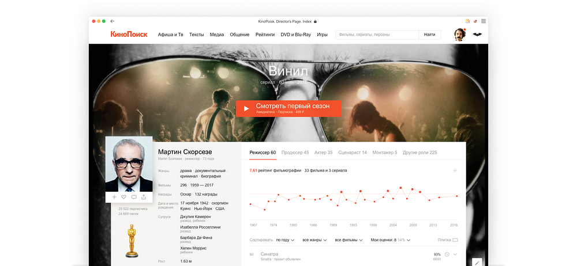Like Scorsese with the heart icon
Screen dimensions: 577x266
(123, 197)
